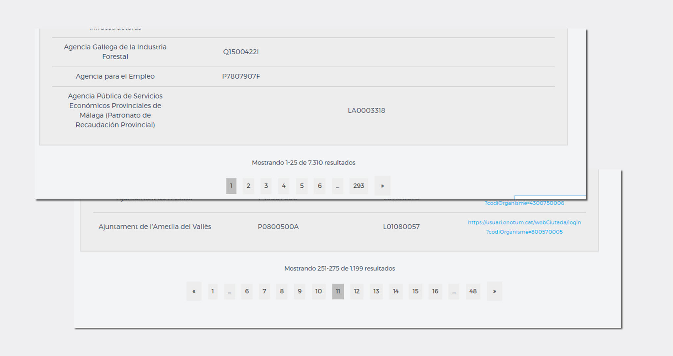Go to page 2 in upper pagination
The width and height of the screenshot is (673, 356).
click(248, 186)
